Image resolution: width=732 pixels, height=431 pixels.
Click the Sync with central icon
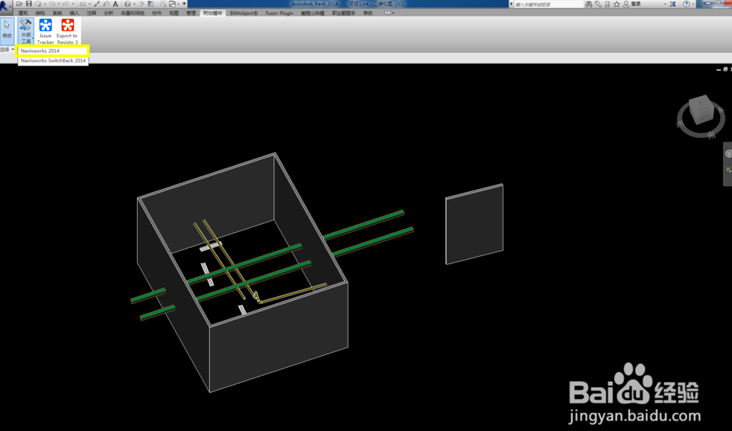38,4
